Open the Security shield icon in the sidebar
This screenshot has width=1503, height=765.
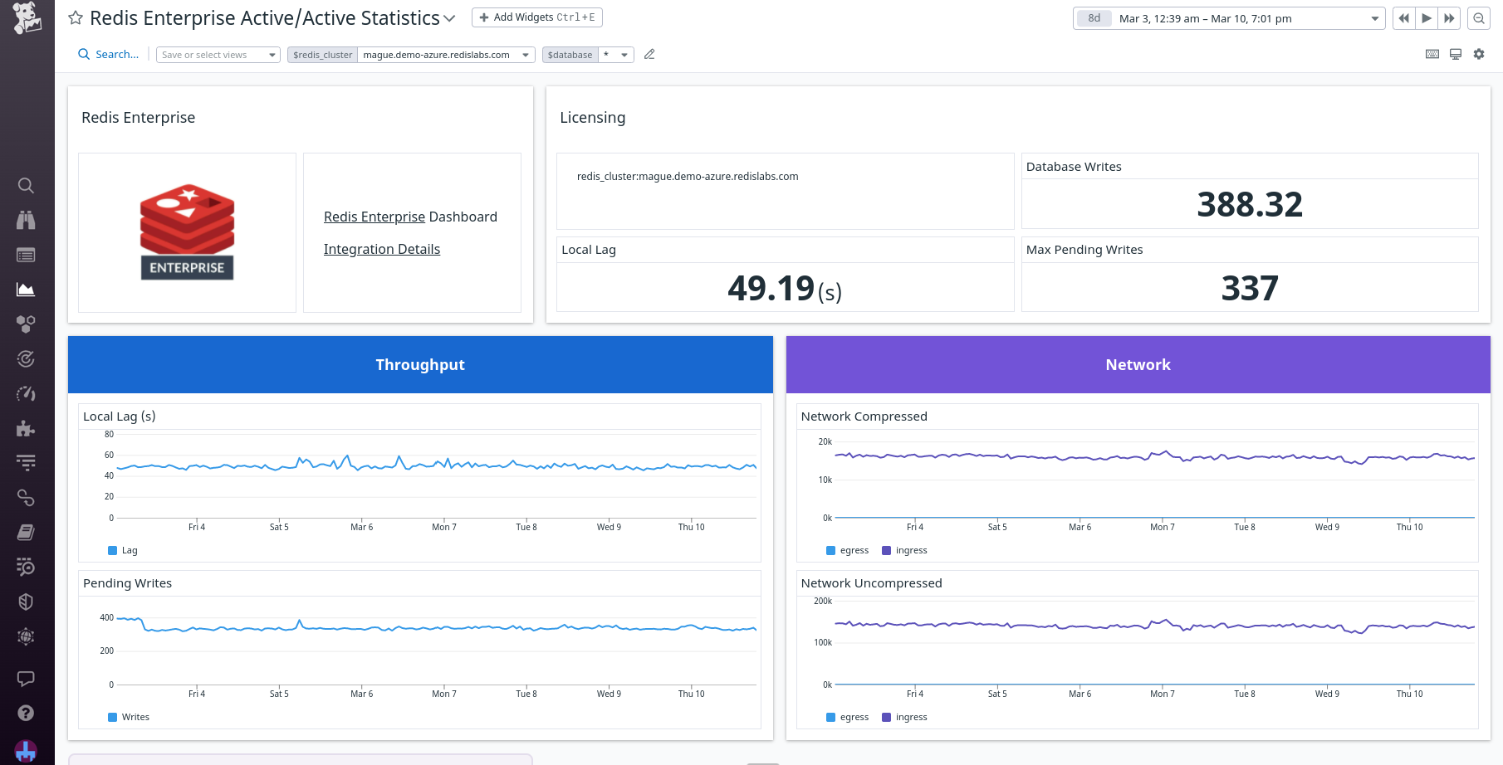[x=26, y=602]
